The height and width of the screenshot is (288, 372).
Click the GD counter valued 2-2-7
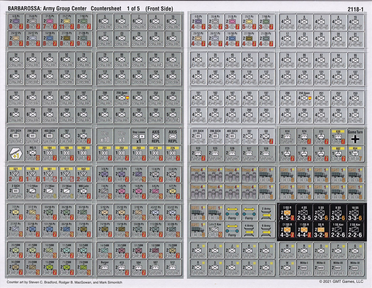(x=266, y=137)
